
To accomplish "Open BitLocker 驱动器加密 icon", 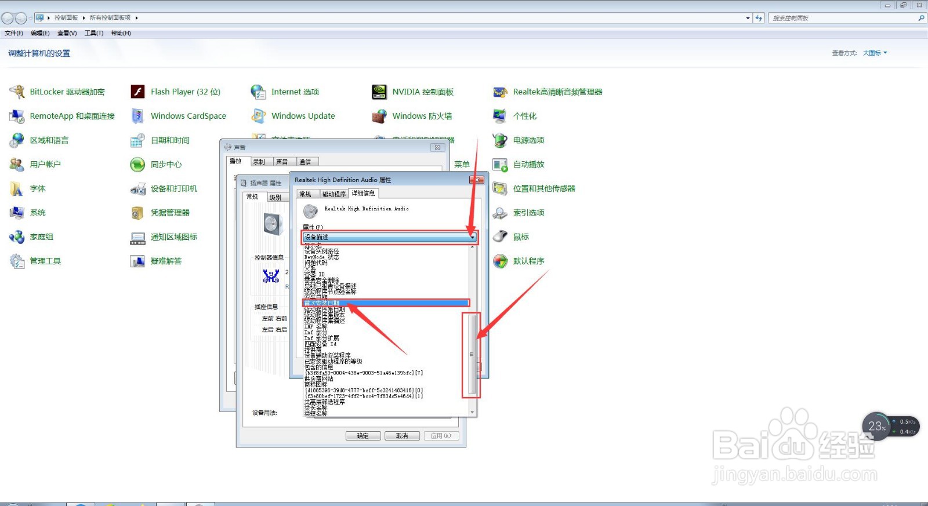I will 17,92.
